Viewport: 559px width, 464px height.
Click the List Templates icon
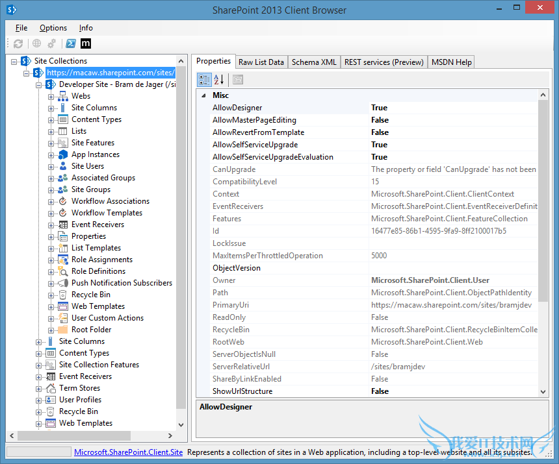coord(63,248)
